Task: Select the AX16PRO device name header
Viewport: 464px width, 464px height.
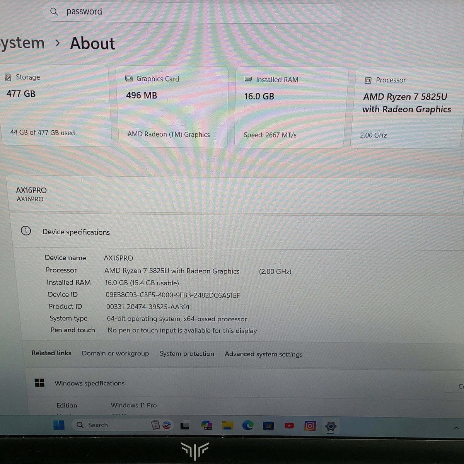Action: point(31,190)
